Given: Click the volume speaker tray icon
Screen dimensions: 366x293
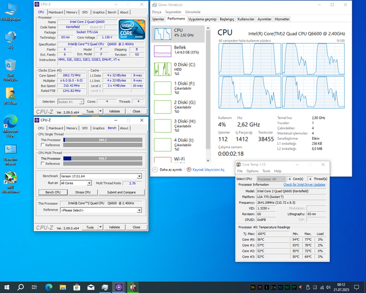Looking at the screenshot, I should click(x=328, y=287).
